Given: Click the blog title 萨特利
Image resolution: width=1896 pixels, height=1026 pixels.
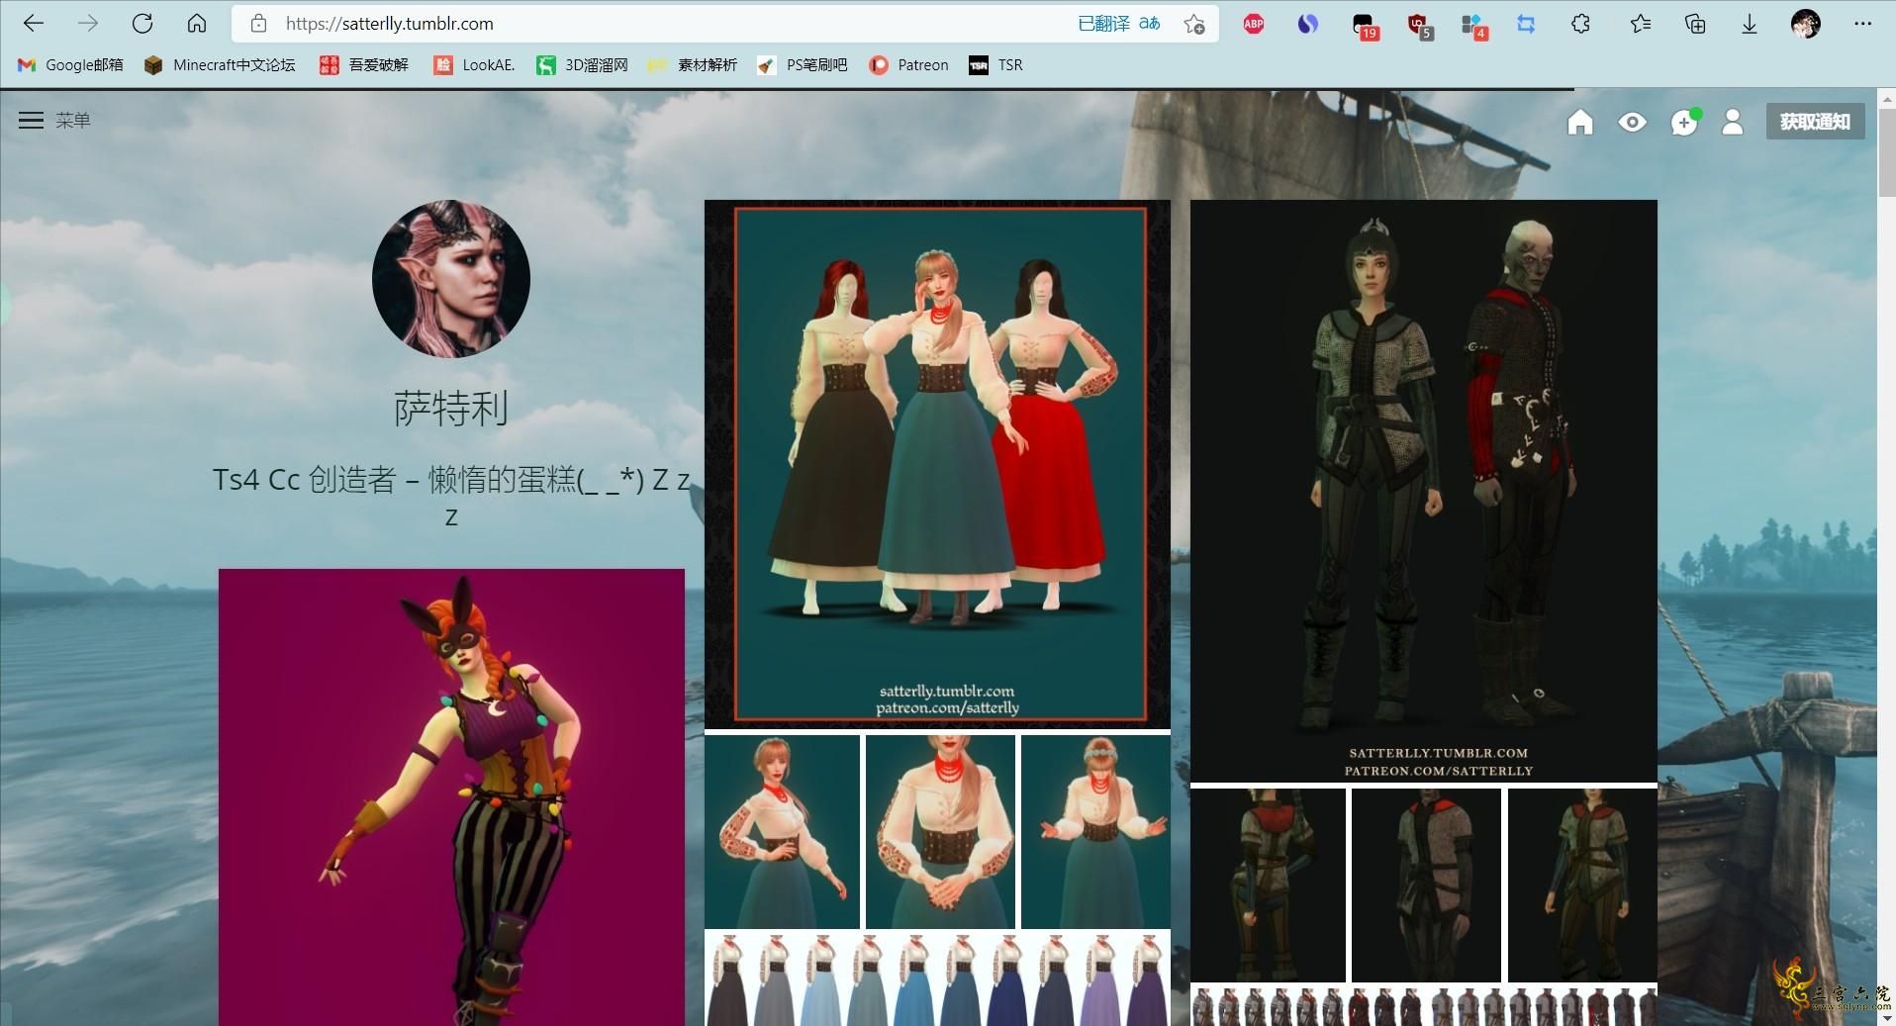Looking at the screenshot, I should (451, 408).
